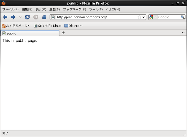Viewport: 187px width, 137px height.
Task: Open the Scientific Linux bookmark
Action: [48, 26]
